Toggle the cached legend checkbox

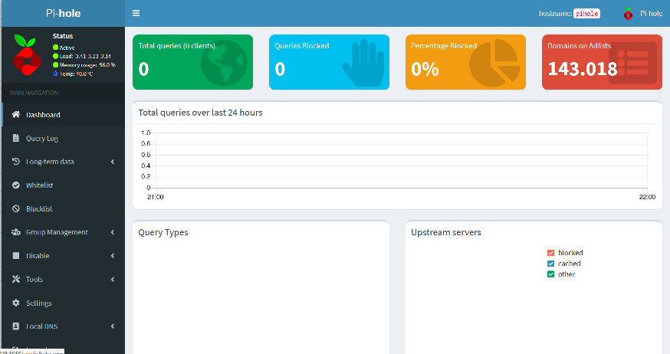coord(550,264)
